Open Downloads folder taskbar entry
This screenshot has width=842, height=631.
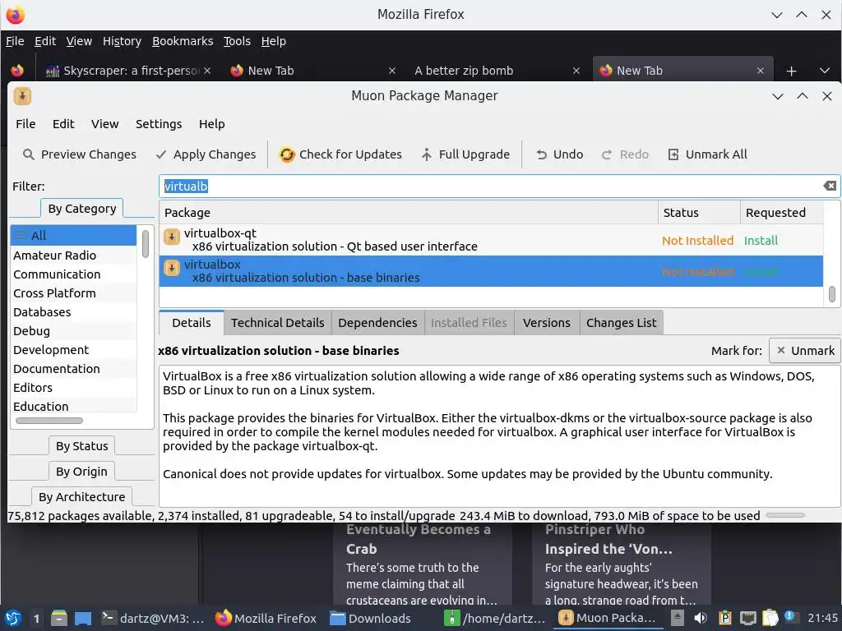371,618
